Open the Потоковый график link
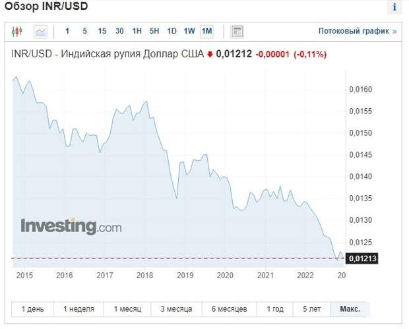This screenshot has height=329, width=409. click(x=357, y=31)
